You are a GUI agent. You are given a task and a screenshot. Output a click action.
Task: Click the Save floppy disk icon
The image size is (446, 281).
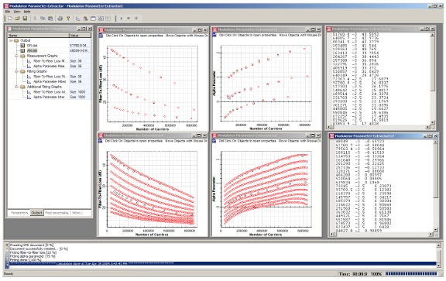pyautogui.click(x=25, y=19)
